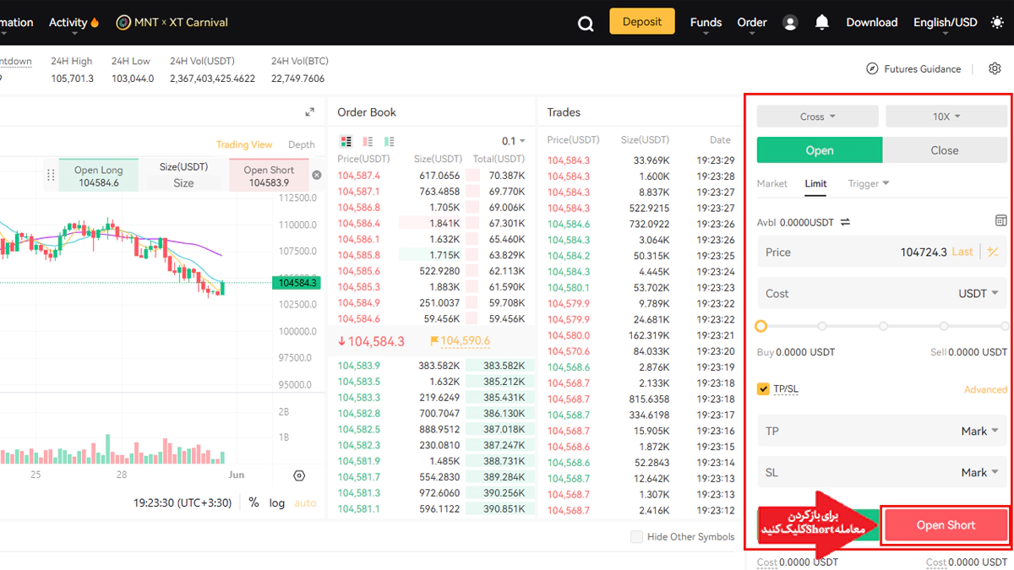The height and width of the screenshot is (570, 1014).
Task: Click the Advanced TP/SL link
Action: pos(985,389)
